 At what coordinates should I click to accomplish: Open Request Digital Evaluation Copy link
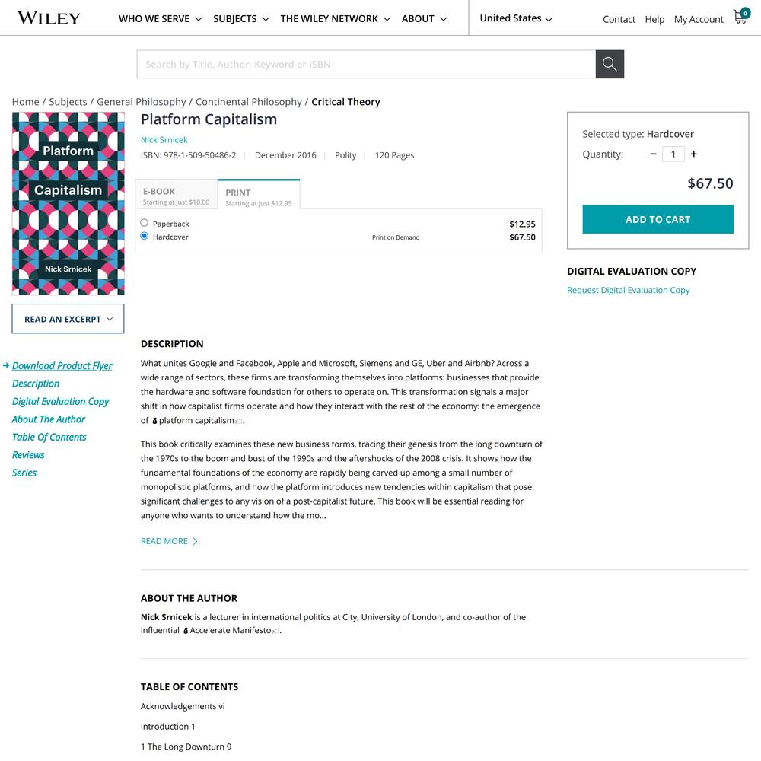pyautogui.click(x=628, y=290)
